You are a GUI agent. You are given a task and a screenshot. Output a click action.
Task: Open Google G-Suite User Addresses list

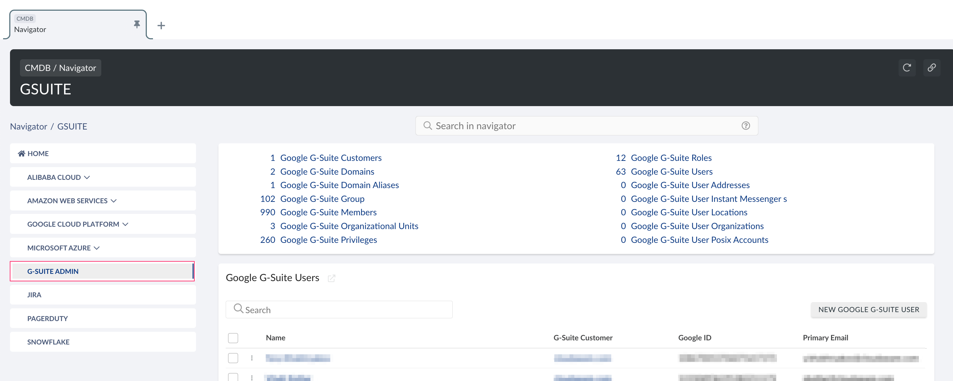pos(690,185)
